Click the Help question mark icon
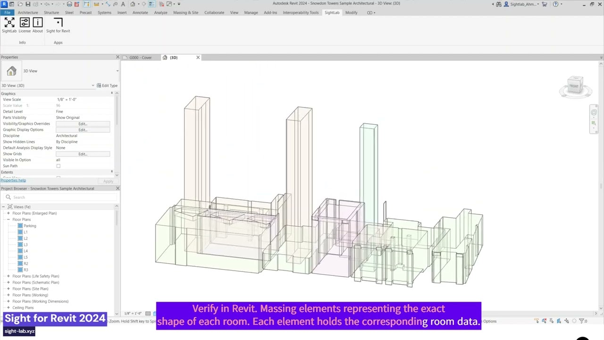Viewport: 604px width, 340px height. click(555, 4)
